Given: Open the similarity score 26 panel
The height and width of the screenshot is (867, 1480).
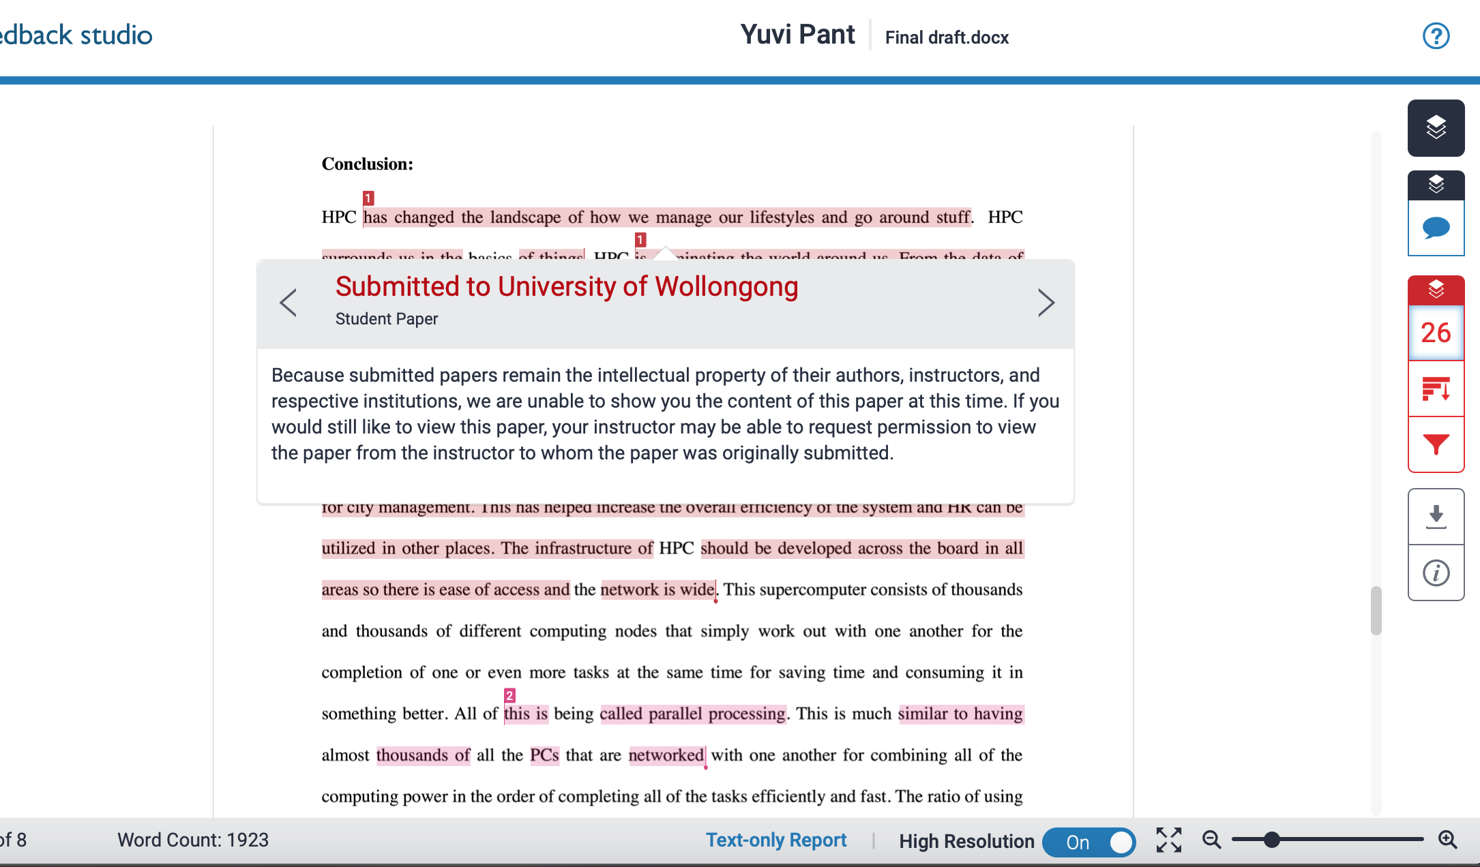Looking at the screenshot, I should 1436,333.
